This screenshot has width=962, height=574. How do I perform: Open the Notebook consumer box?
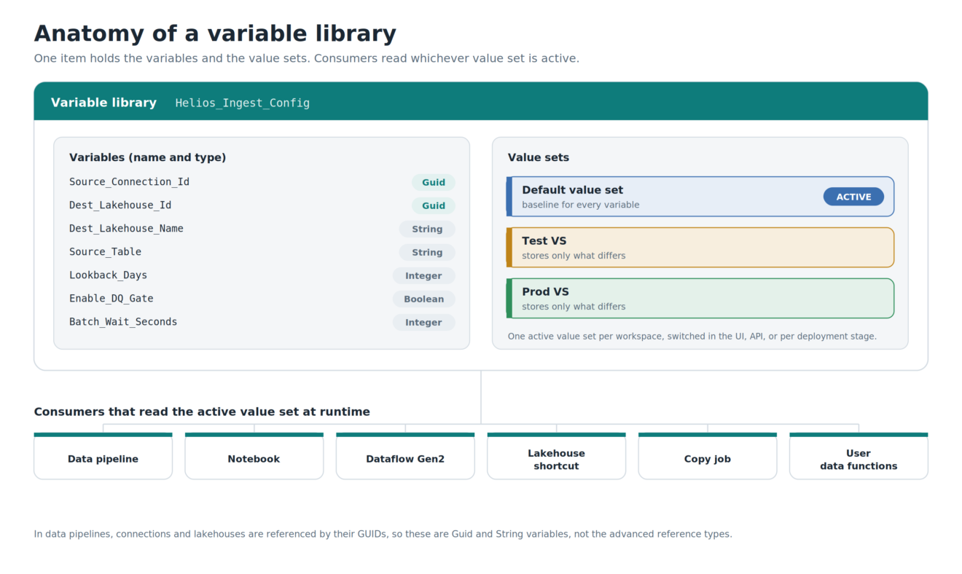[254, 456]
